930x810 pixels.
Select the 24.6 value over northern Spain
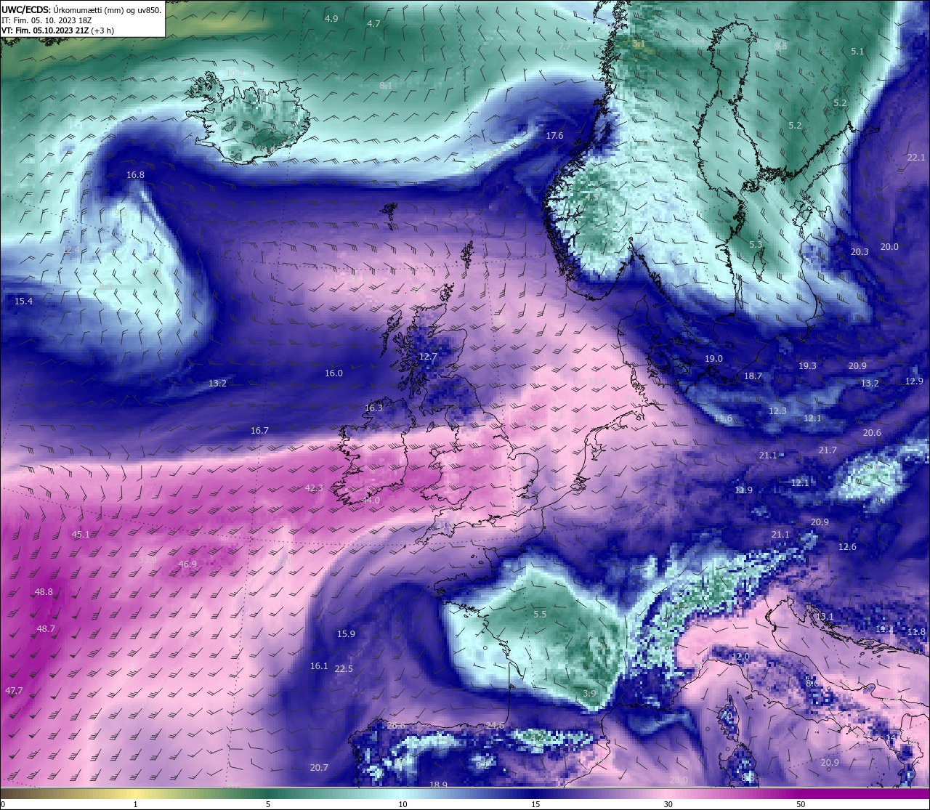pos(495,725)
